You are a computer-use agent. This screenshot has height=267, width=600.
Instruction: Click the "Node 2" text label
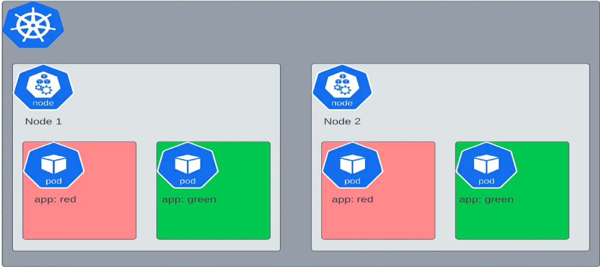pos(342,122)
